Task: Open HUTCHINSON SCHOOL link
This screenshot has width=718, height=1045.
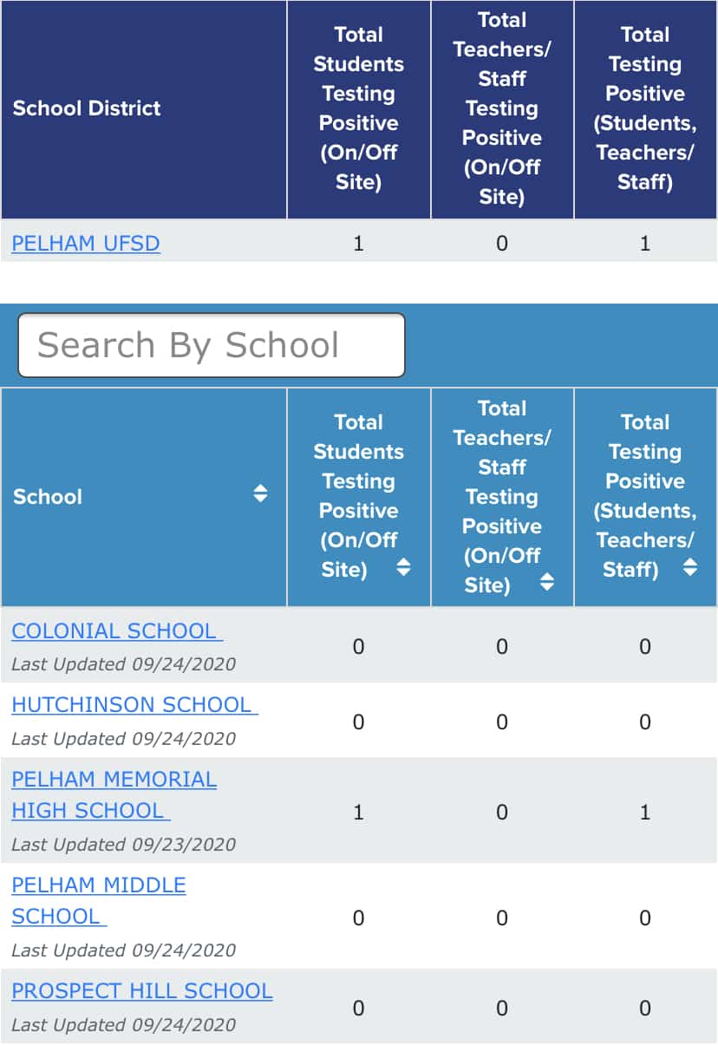Action: (134, 705)
